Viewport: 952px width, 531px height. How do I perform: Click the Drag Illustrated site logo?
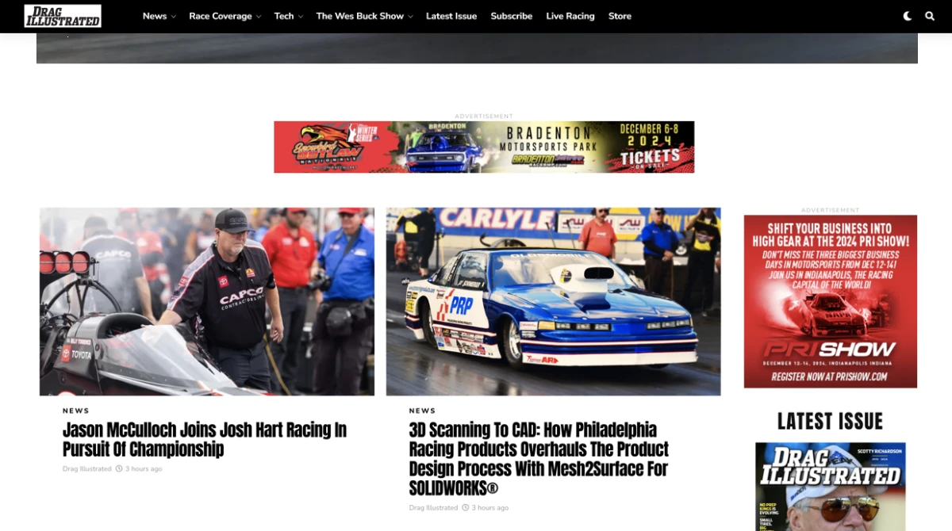pyautogui.click(x=63, y=16)
